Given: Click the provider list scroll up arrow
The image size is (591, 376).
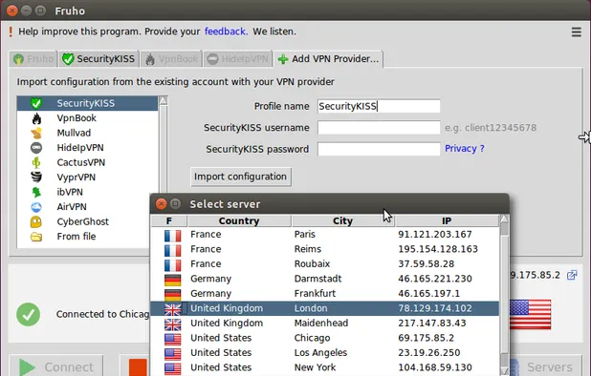Looking at the screenshot, I should coord(164,100).
